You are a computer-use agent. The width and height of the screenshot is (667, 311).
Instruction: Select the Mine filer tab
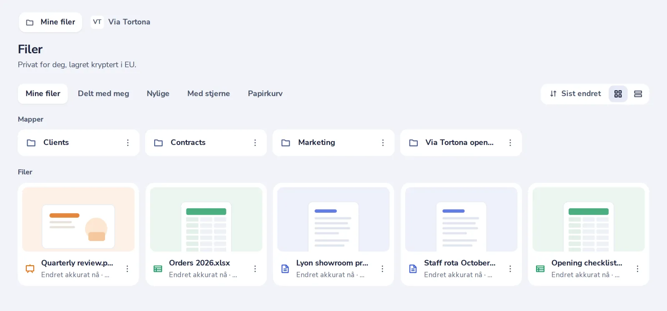tap(43, 94)
